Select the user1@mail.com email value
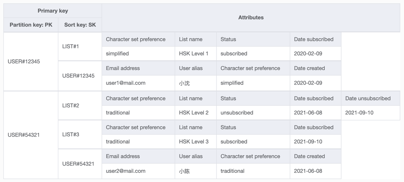The width and height of the screenshot is (404, 182). [x=126, y=83]
